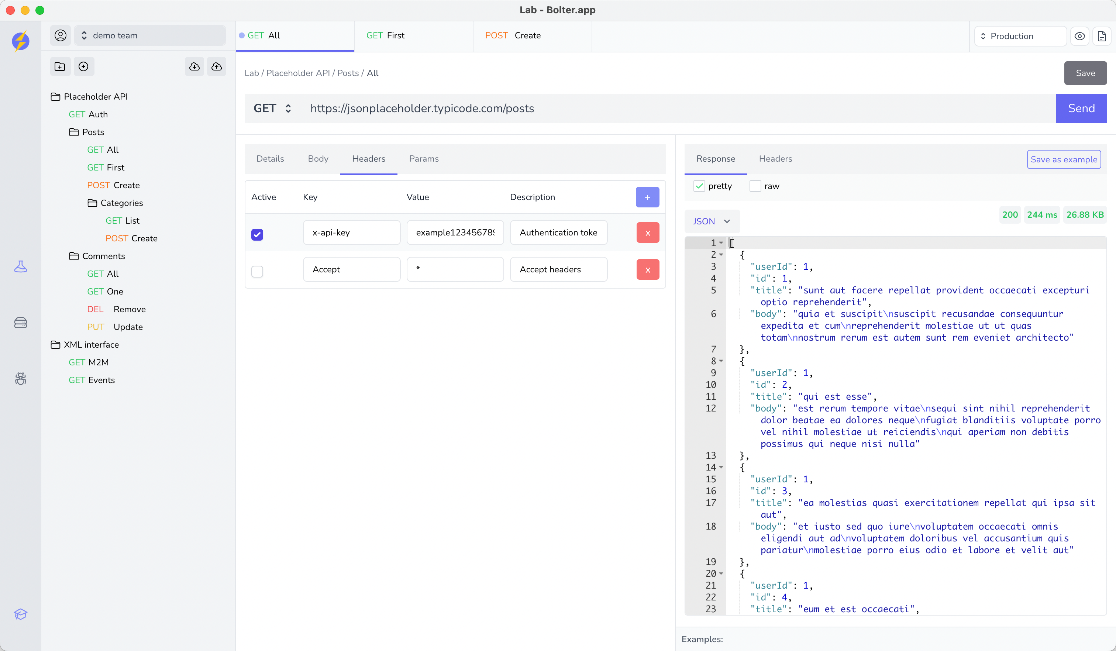Open the server stack sidebar icon
Viewport: 1116px width, 651px height.
click(20, 323)
